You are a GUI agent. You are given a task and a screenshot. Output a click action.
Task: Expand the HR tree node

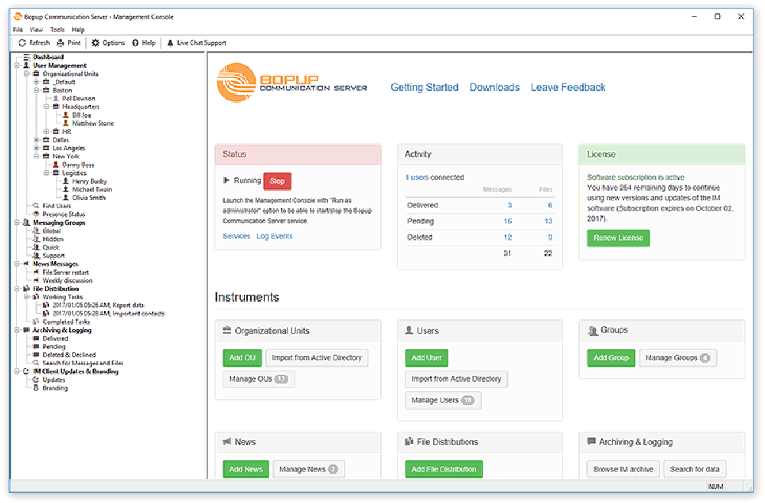[47, 132]
